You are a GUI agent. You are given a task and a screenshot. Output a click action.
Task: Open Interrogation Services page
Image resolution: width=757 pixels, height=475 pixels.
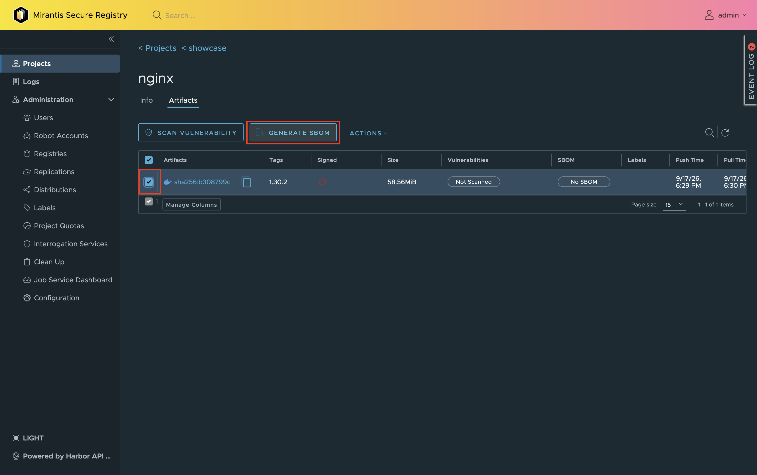point(71,244)
